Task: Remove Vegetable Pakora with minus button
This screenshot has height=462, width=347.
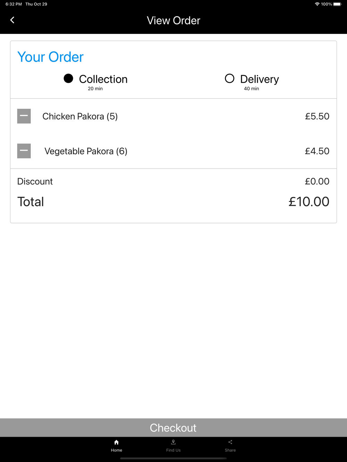Action: (24, 151)
